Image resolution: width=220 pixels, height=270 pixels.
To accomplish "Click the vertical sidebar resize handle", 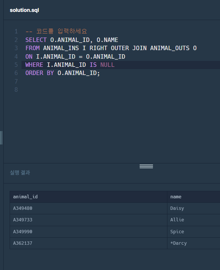I will point(1,138).
